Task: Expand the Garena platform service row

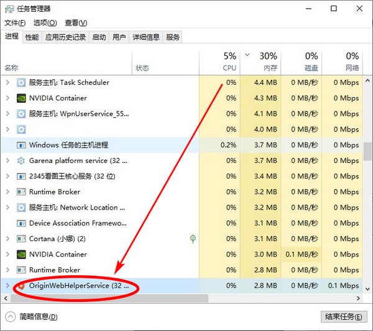Action: coord(7,161)
